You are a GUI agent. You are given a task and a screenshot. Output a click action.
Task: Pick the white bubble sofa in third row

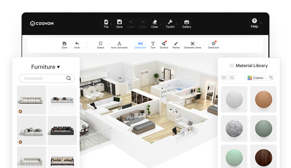click(x=32, y=157)
